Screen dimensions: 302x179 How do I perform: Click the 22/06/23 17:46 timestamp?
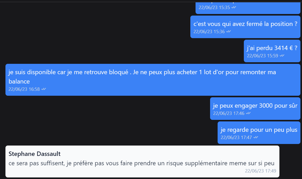[229, 113]
